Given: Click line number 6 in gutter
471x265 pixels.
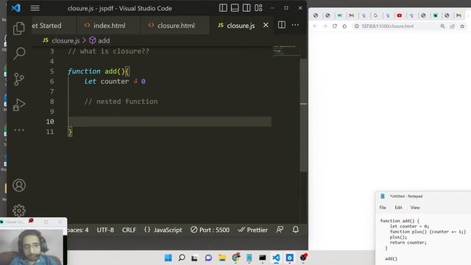Looking at the screenshot, I should 52,82.
